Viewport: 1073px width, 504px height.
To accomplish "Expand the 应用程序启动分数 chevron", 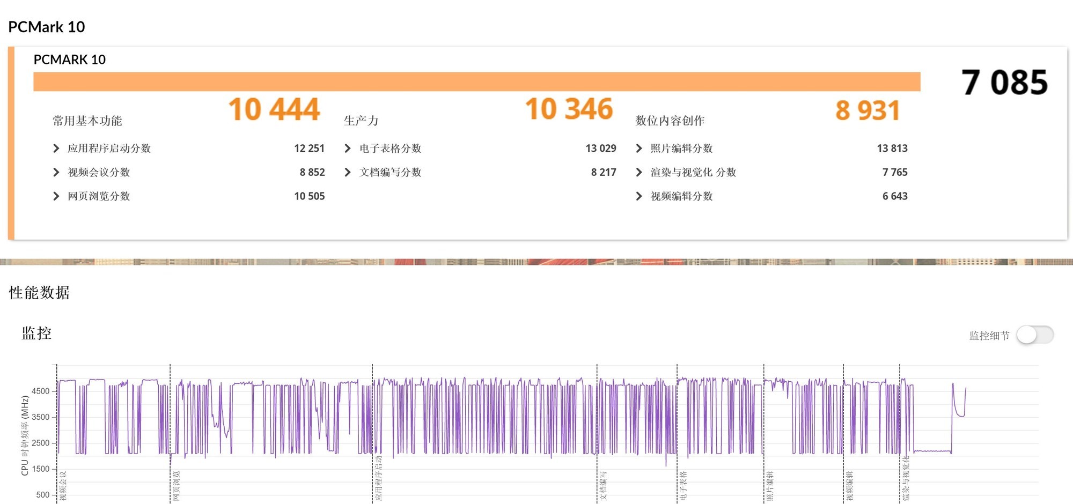I will (x=56, y=149).
